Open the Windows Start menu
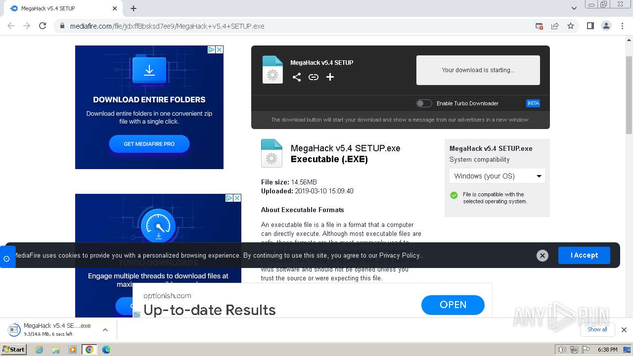 (x=13, y=349)
